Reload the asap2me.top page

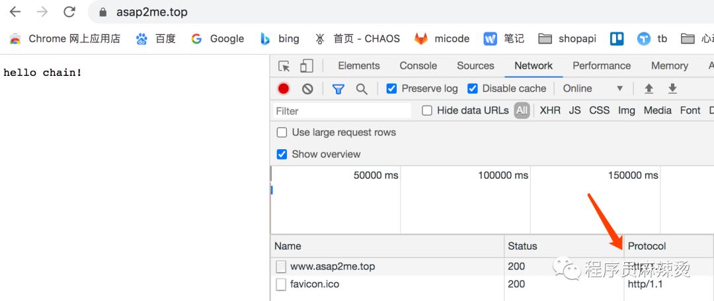pos(69,12)
